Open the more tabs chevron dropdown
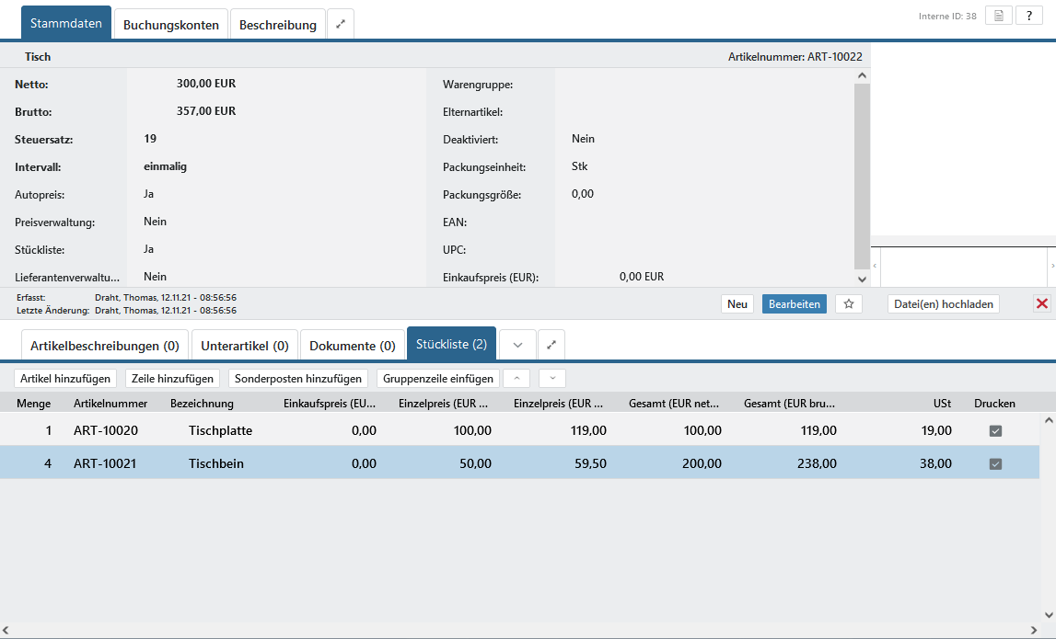The width and height of the screenshot is (1056, 639). click(517, 346)
